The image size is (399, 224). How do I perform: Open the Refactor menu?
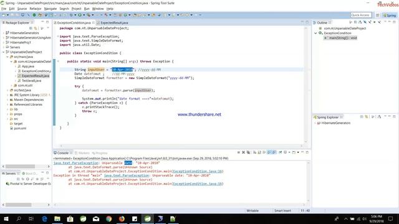pos(36,9)
